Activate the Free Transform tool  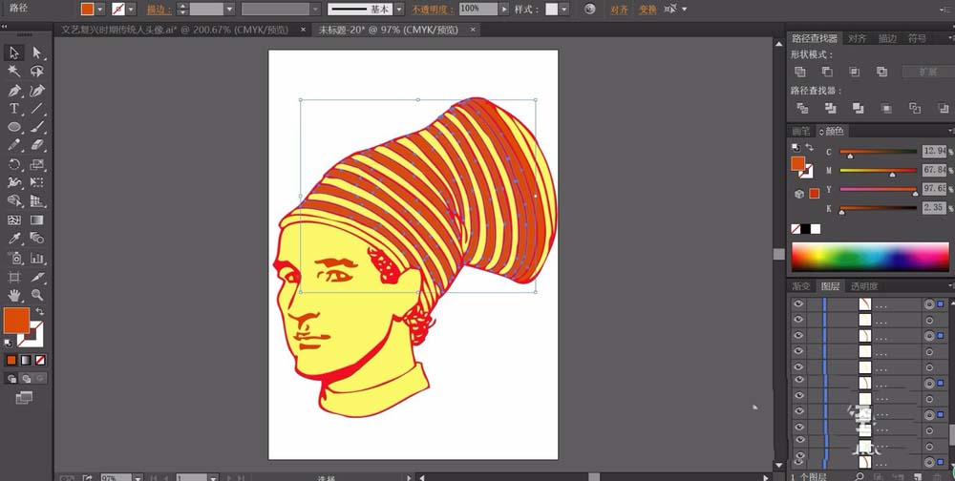click(x=37, y=182)
